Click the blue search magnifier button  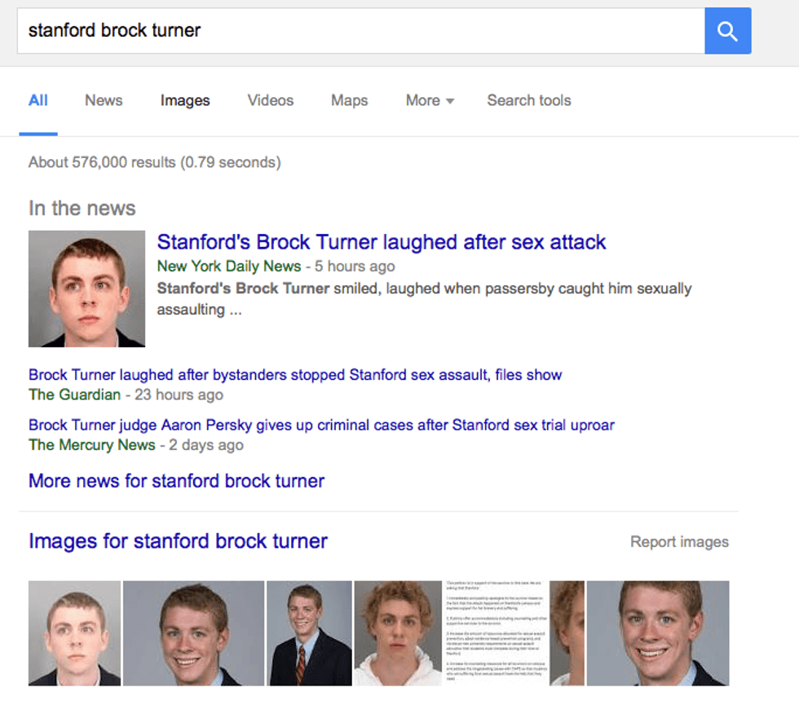(x=727, y=31)
